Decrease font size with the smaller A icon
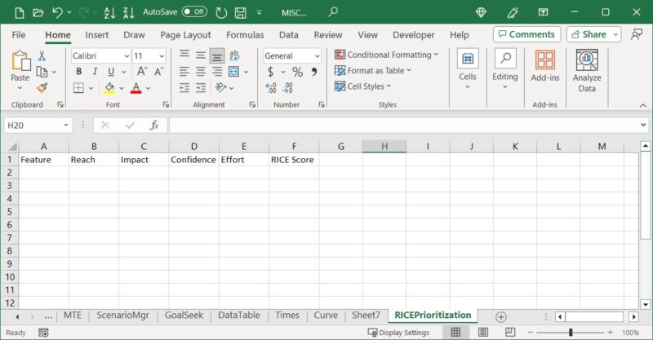 point(158,72)
